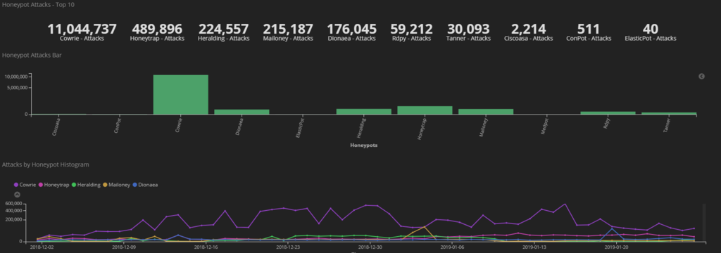Click the Cowrie x-axis label under the bar chart
721x253 pixels.
click(x=180, y=125)
